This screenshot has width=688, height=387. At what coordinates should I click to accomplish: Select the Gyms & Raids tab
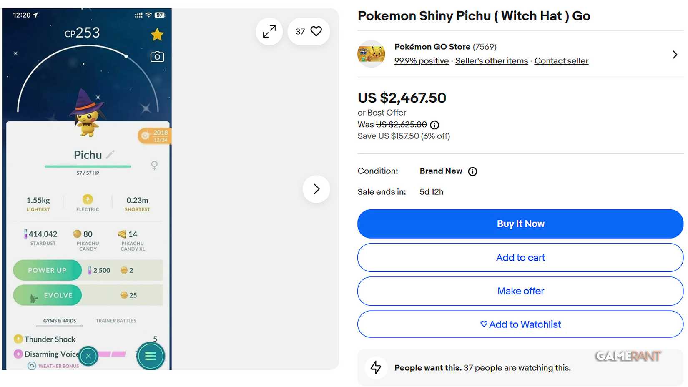coord(60,320)
